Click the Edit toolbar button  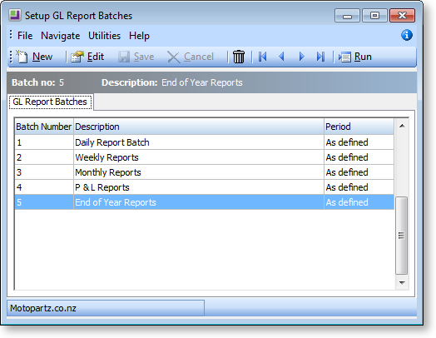point(87,57)
